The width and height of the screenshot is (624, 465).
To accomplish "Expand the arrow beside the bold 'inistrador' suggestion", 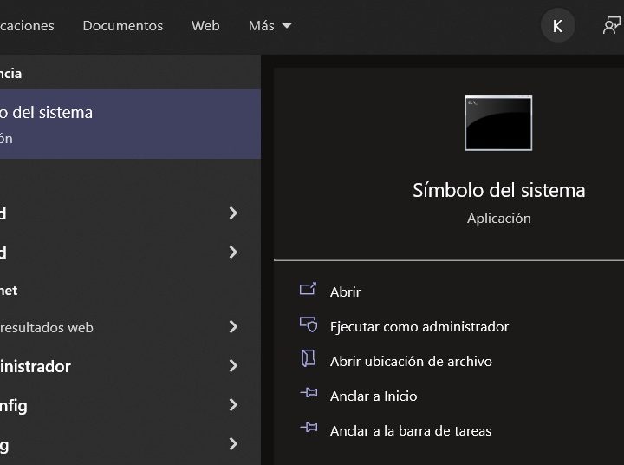I will point(232,366).
